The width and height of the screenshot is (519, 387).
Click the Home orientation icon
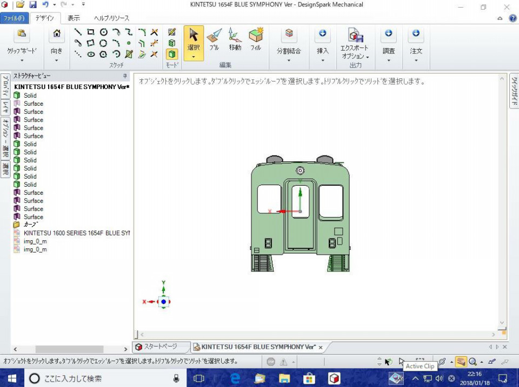[57, 33]
